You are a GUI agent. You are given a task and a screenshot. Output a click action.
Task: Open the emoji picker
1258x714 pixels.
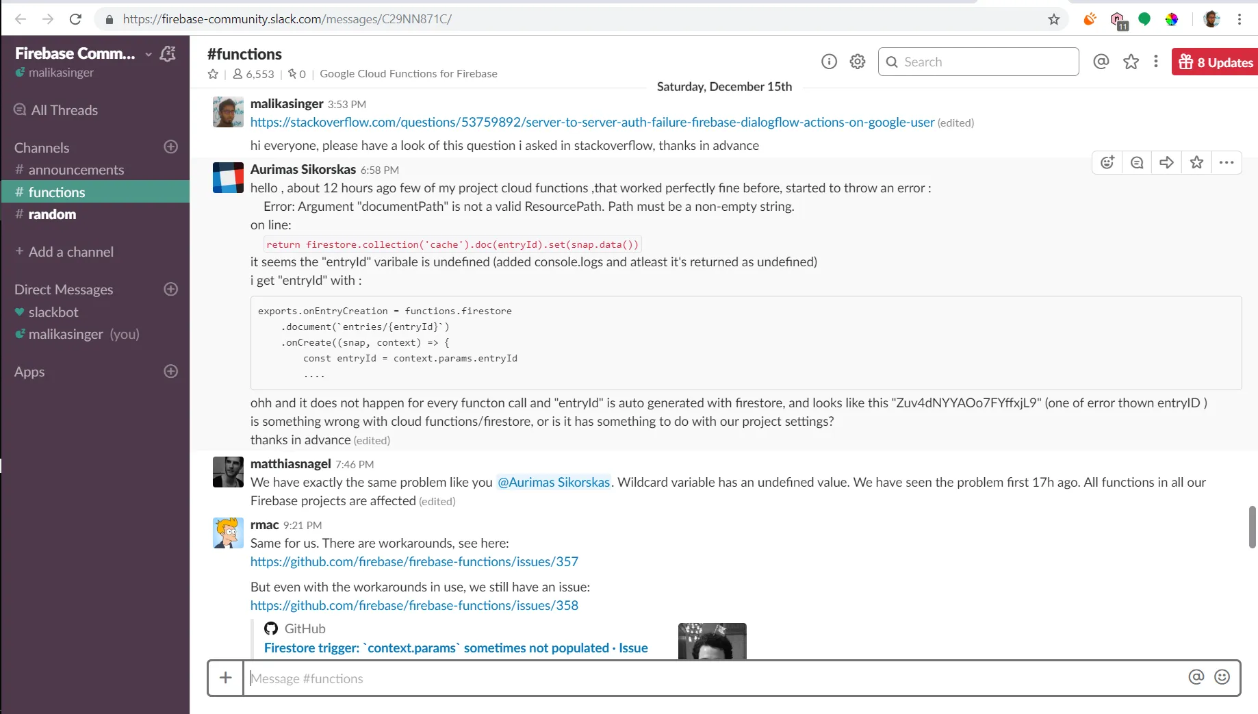1222,677
